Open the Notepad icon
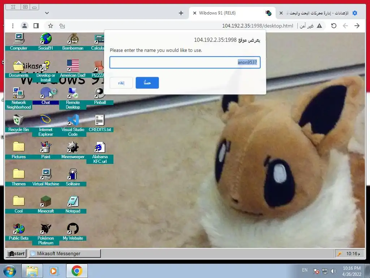Viewport: 370px width, 278px height. [73, 205]
